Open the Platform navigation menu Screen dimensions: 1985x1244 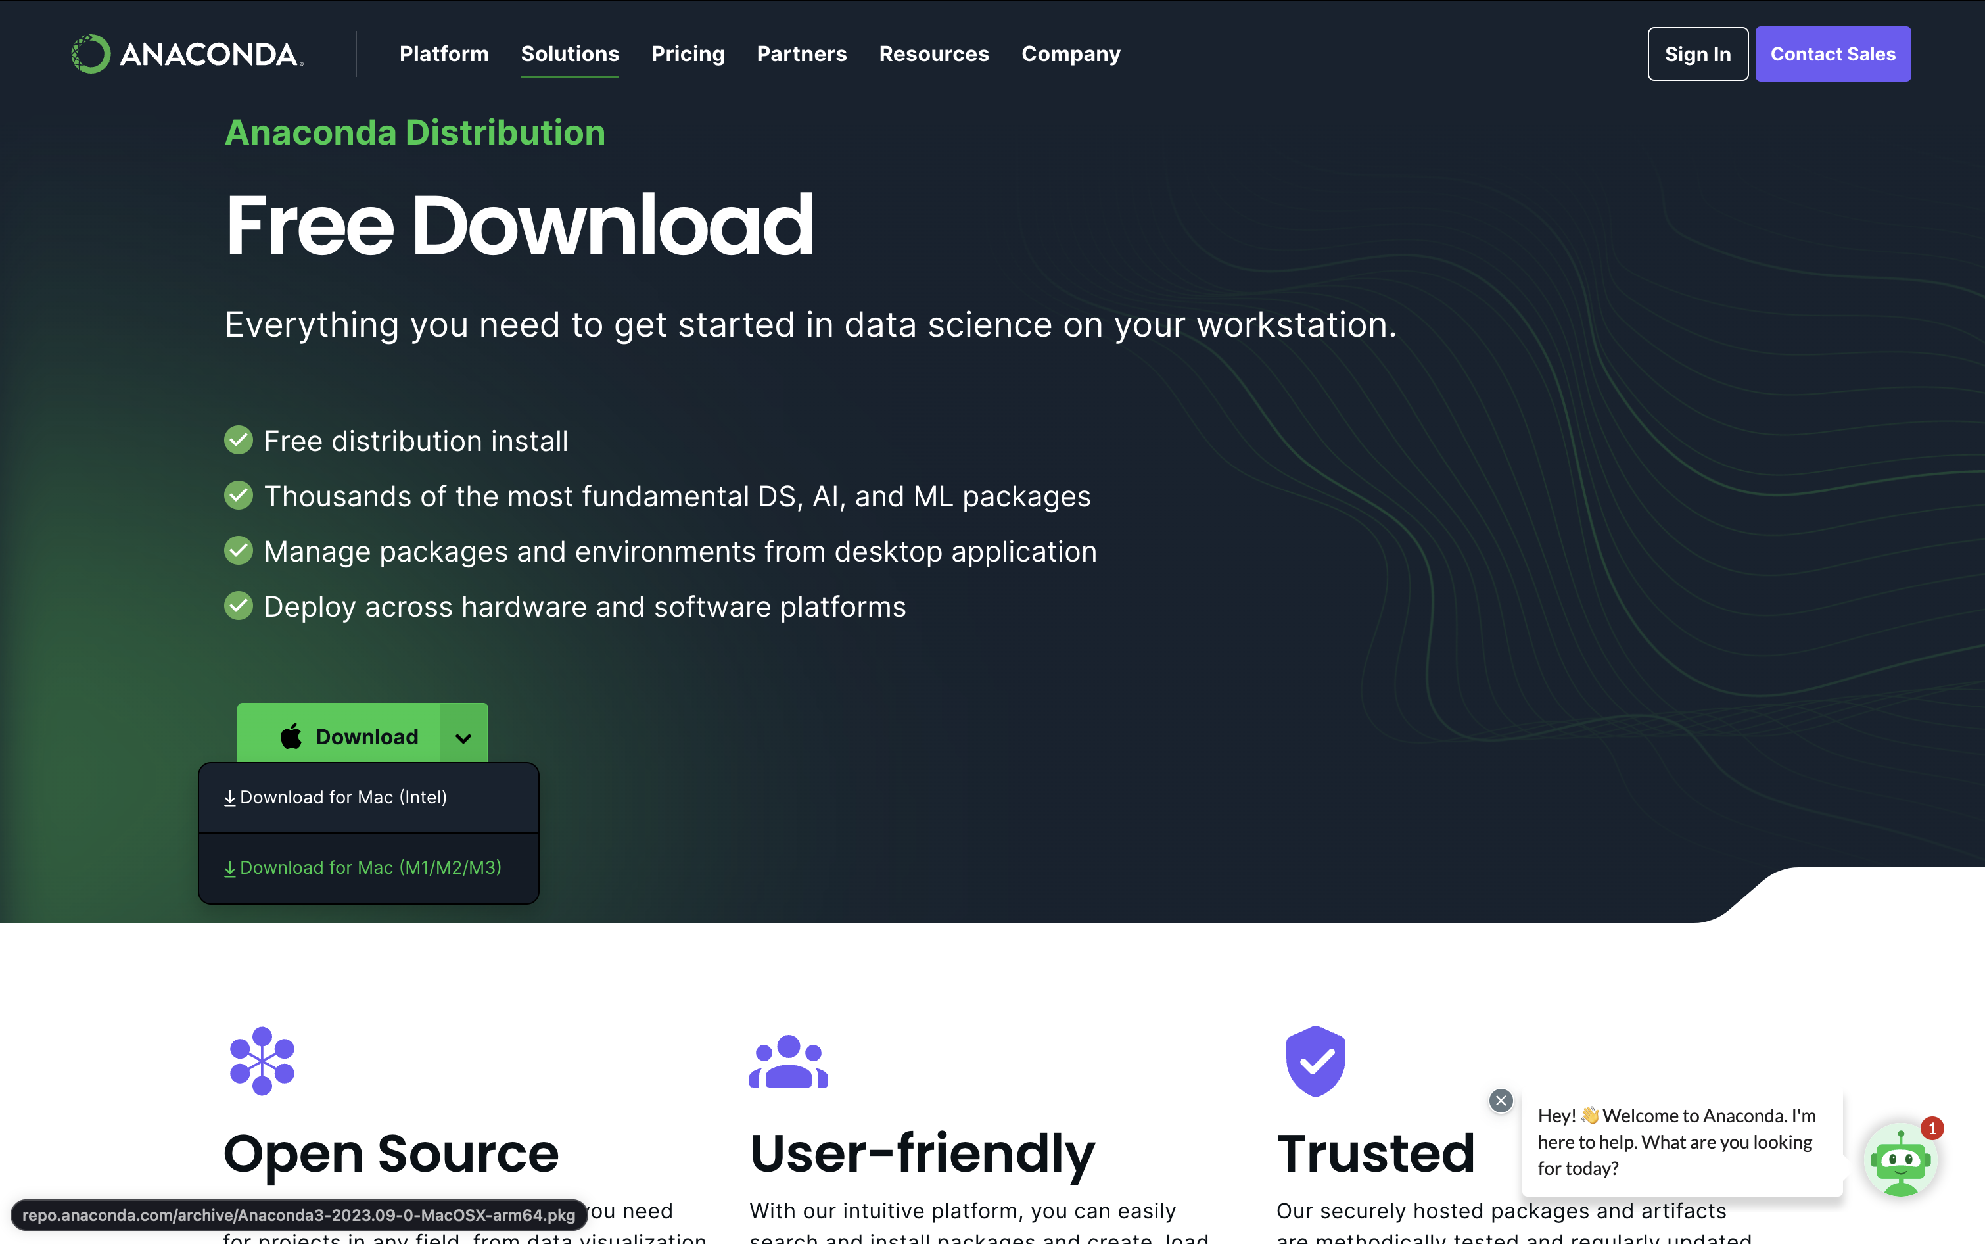pyautogui.click(x=444, y=55)
